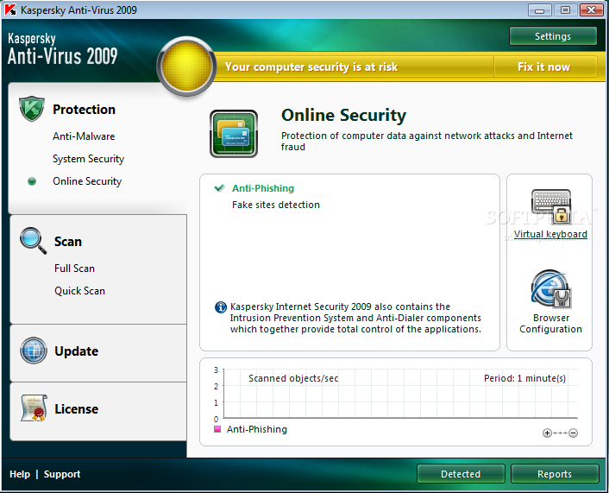The height and width of the screenshot is (493, 609).
Task: Open the Scan section
Action: 68,242
